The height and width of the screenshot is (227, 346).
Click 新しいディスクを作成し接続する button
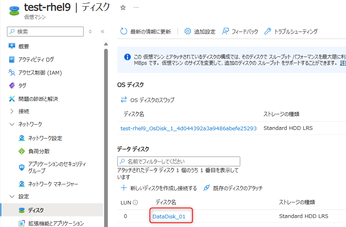159,188
